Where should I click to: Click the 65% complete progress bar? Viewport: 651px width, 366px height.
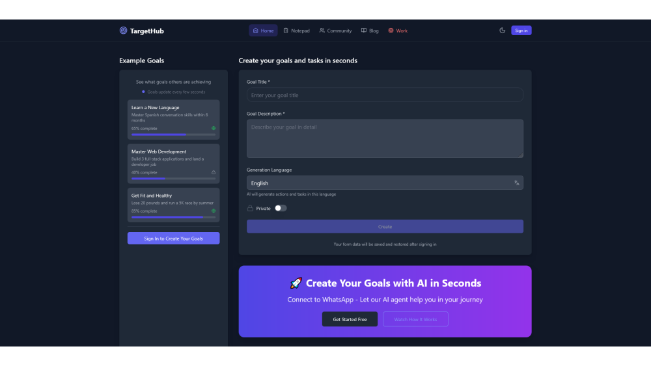click(x=174, y=135)
